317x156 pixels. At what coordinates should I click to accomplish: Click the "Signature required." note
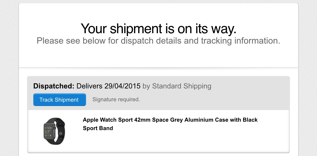click(x=116, y=99)
